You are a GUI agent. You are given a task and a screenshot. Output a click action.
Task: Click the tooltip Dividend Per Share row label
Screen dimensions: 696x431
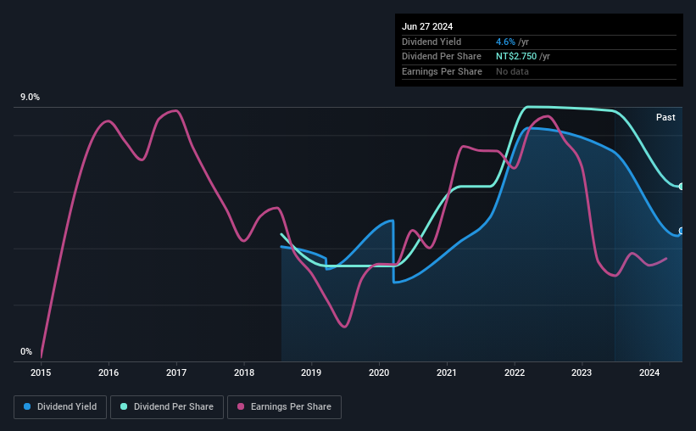tap(441, 57)
